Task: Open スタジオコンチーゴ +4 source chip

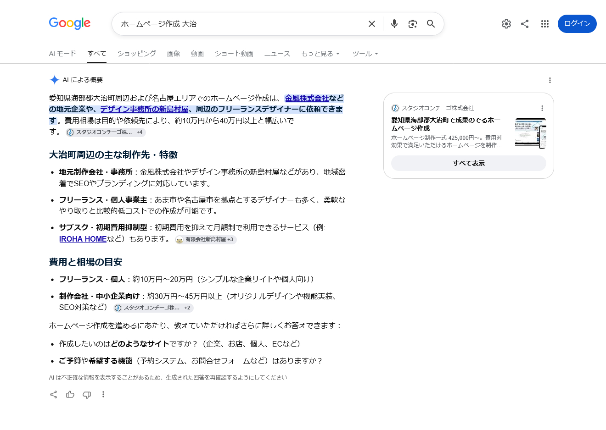Action: tap(106, 132)
